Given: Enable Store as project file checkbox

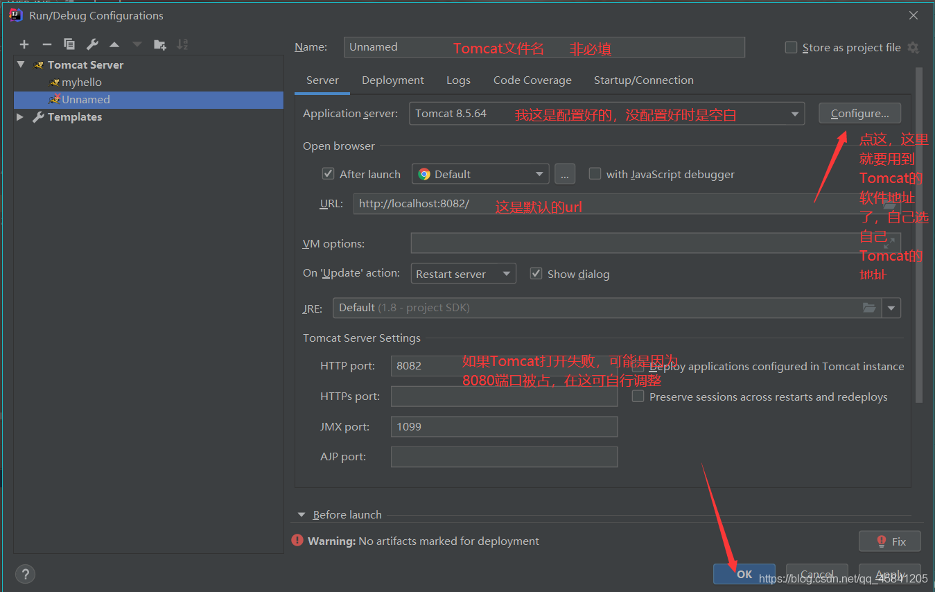Looking at the screenshot, I should [791, 47].
